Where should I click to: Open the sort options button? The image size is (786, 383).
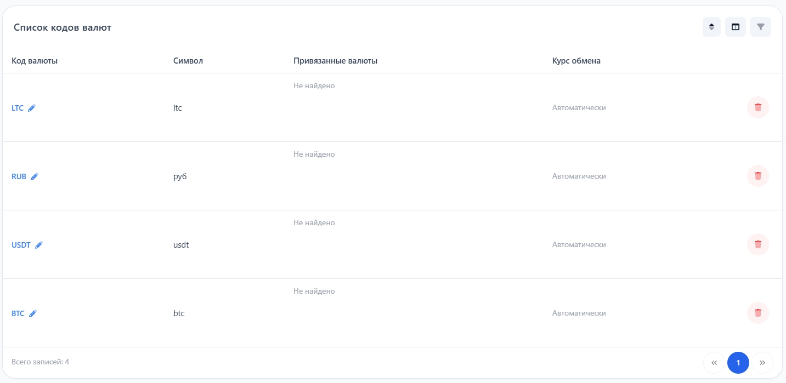pyautogui.click(x=711, y=27)
